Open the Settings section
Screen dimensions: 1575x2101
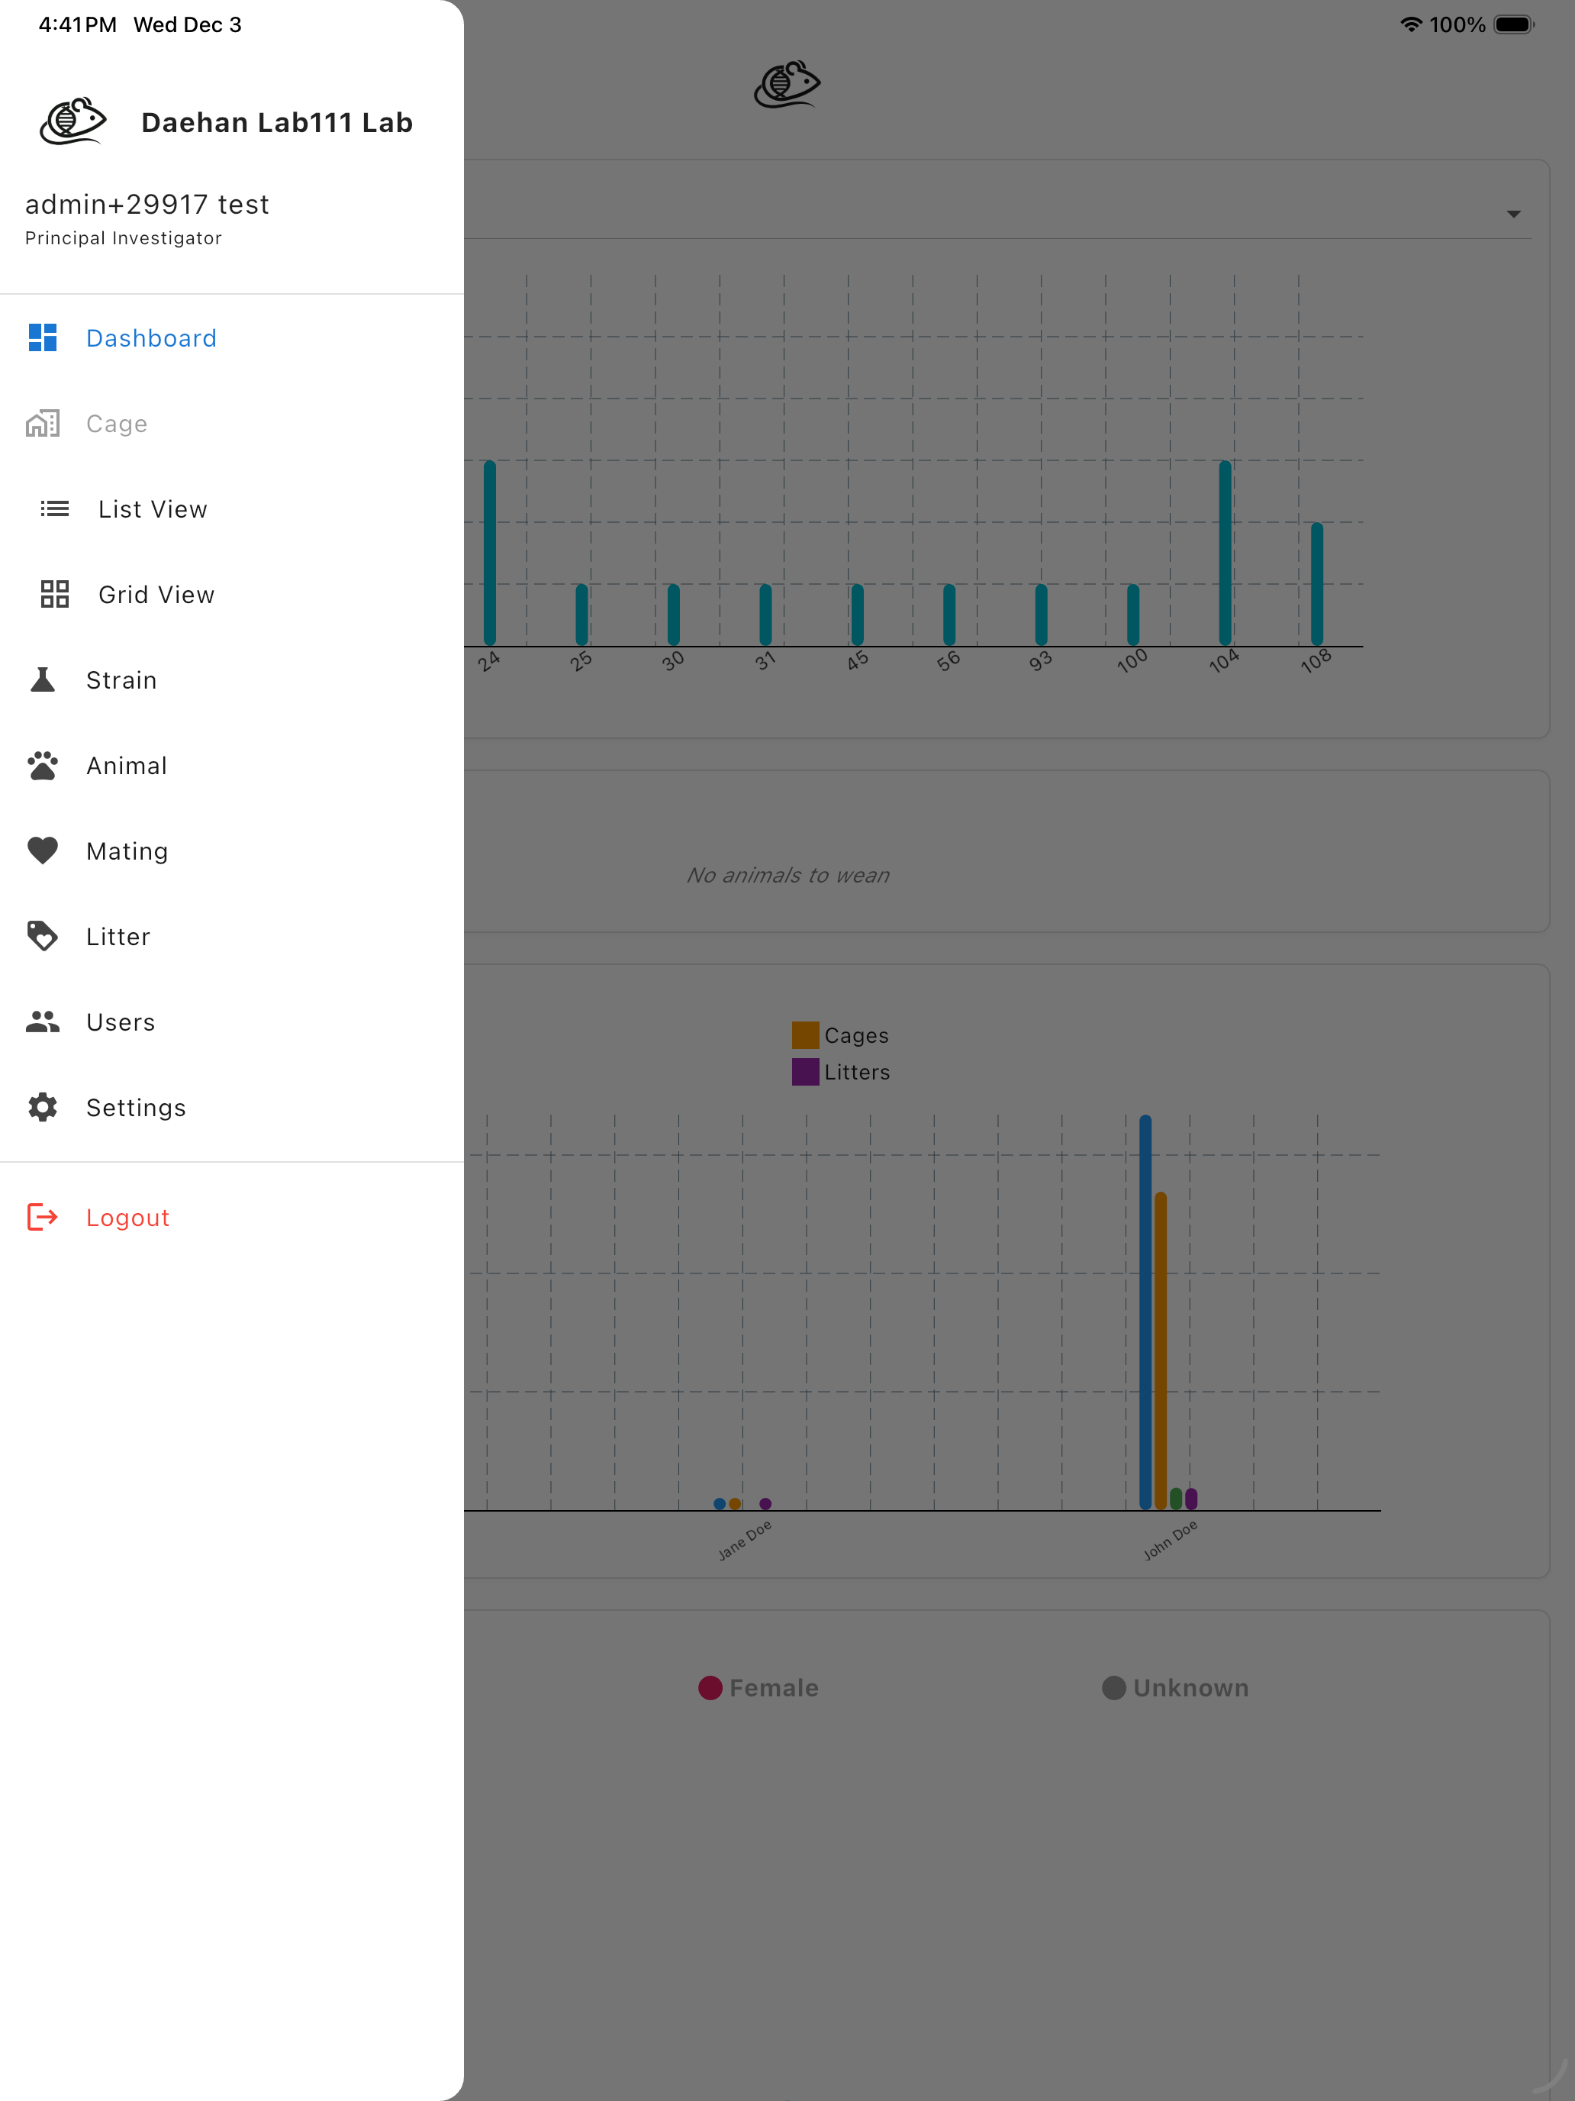point(232,1106)
